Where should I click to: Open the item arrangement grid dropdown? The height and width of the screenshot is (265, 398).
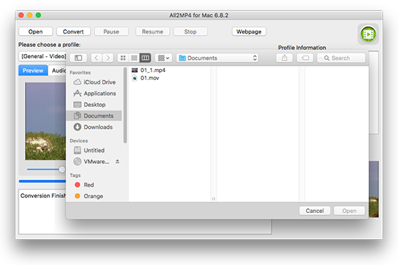[163, 58]
